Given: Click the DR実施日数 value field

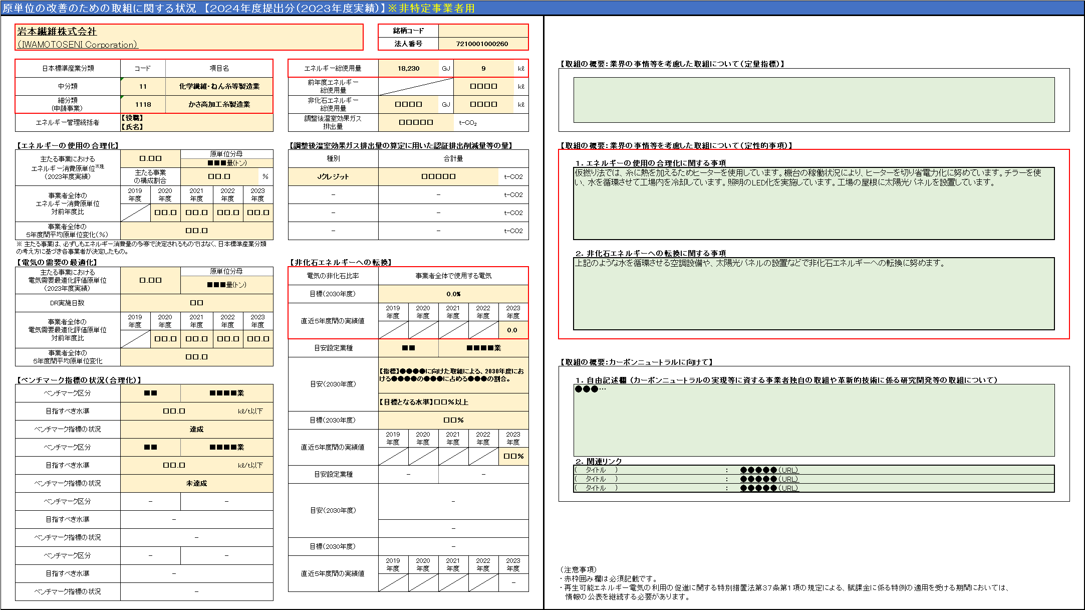Looking at the screenshot, I should click(196, 303).
